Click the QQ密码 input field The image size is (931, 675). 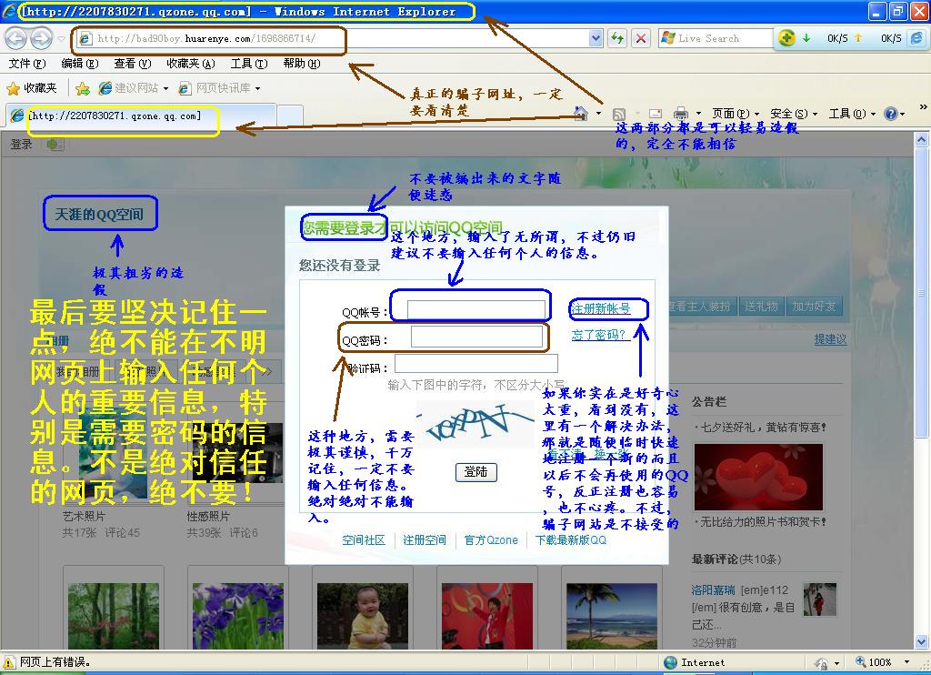[x=476, y=337]
